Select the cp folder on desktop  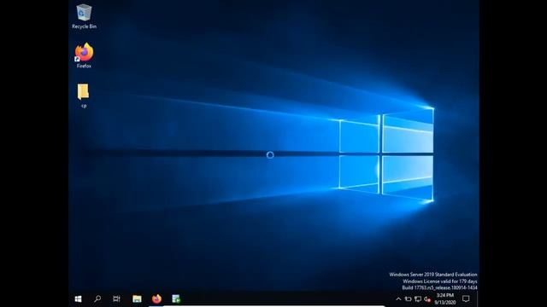point(84,96)
